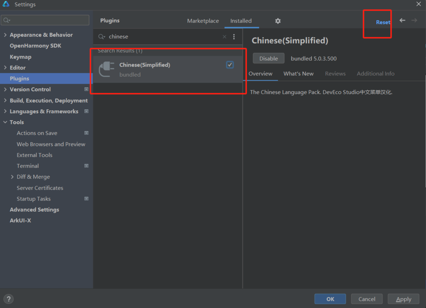Select Keymap settings

(21, 57)
